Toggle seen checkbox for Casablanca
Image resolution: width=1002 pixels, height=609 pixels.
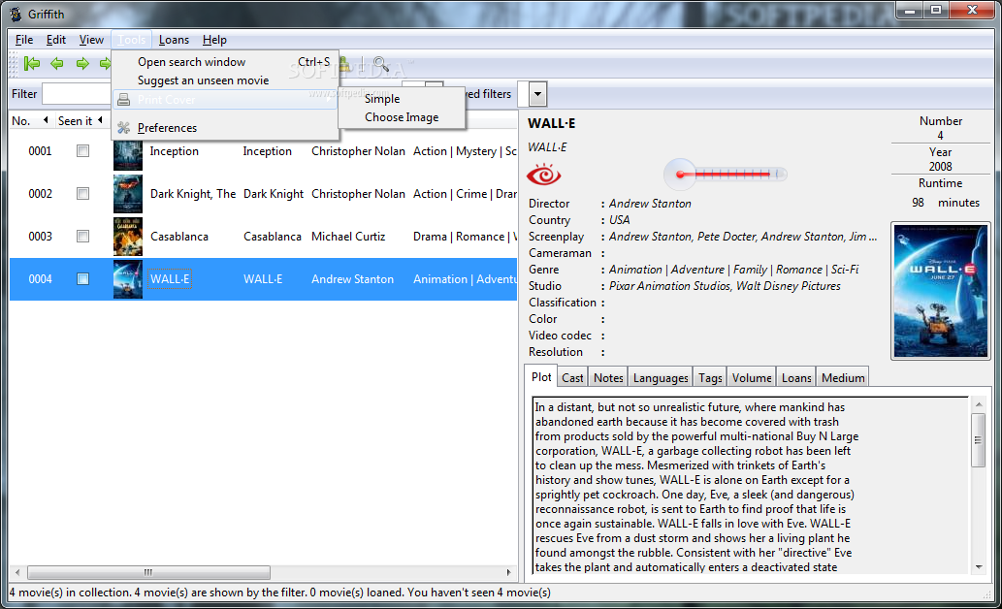click(83, 237)
